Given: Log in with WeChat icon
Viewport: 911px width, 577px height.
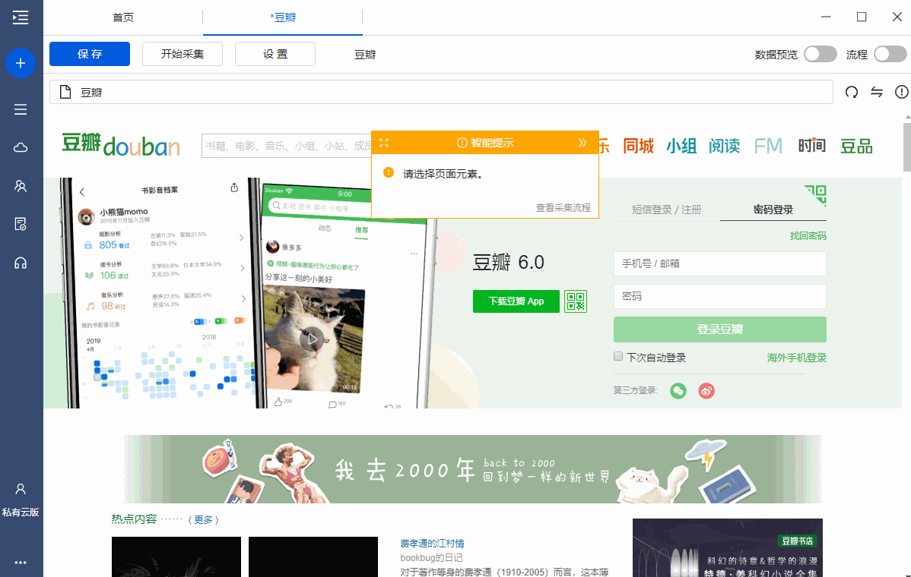Looking at the screenshot, I should (x=678, y=391).
